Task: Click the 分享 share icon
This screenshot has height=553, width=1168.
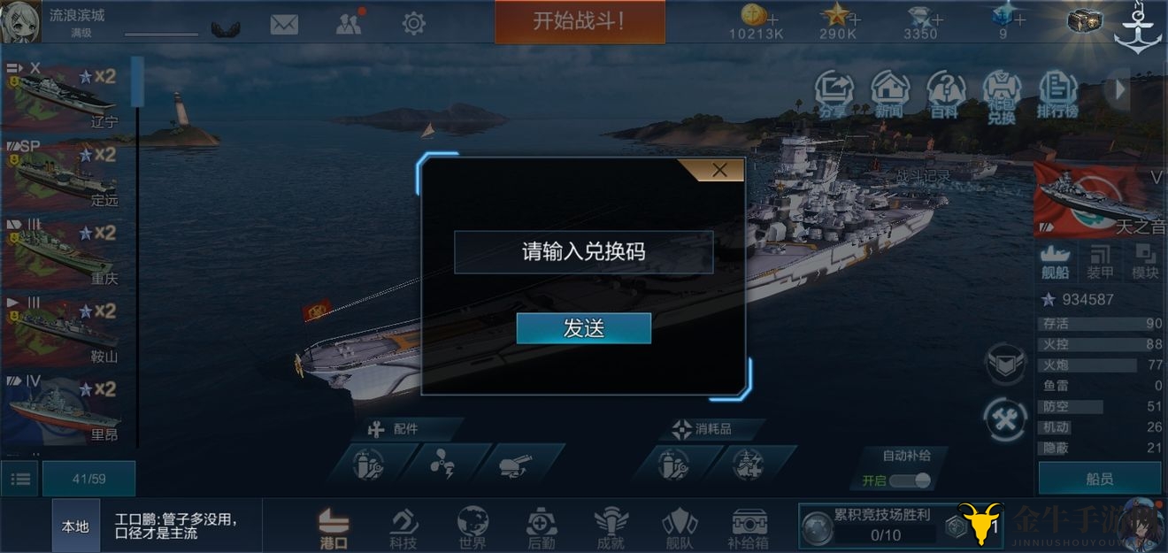Action: 834,95
